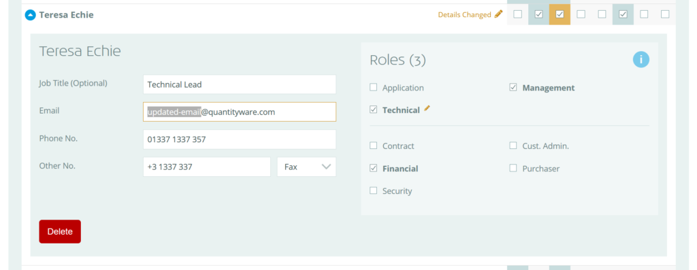Select the Other No. text field
The image size is (697, 270).
pyautogui.click(x=207, y=167)
